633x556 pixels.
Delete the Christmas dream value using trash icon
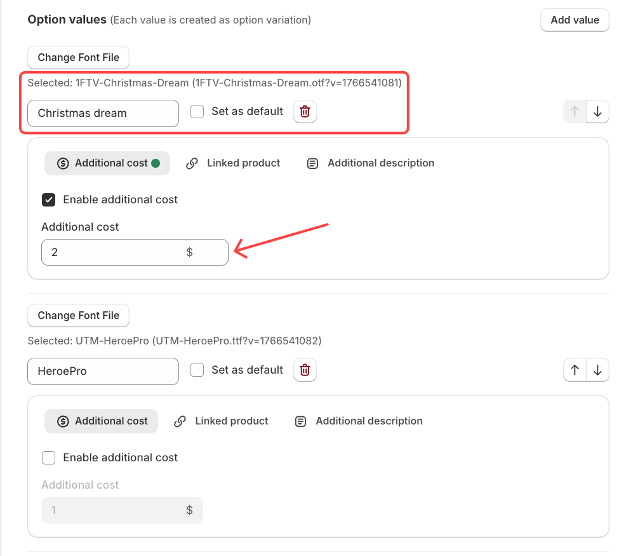305,111
